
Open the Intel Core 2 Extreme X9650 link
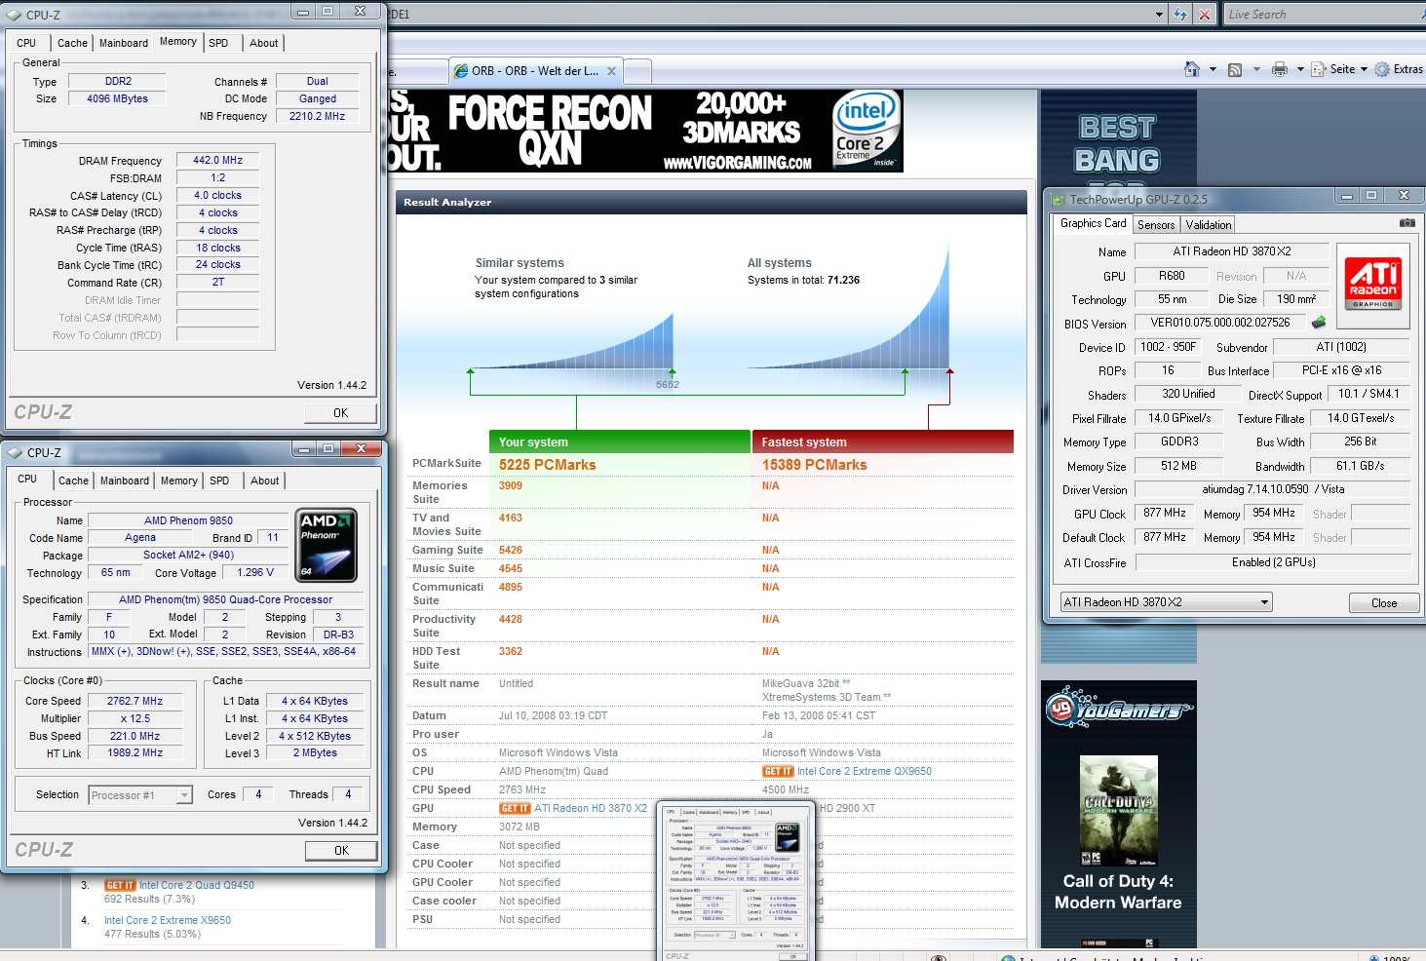(x=168, y=920)
